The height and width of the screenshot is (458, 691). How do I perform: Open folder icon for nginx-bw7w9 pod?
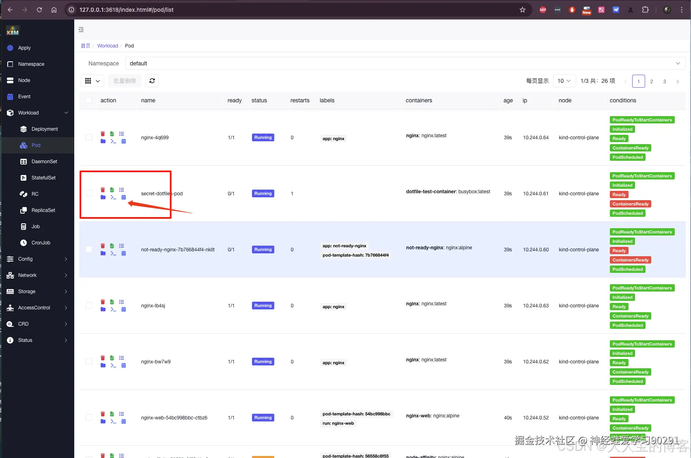click(103, 365)
